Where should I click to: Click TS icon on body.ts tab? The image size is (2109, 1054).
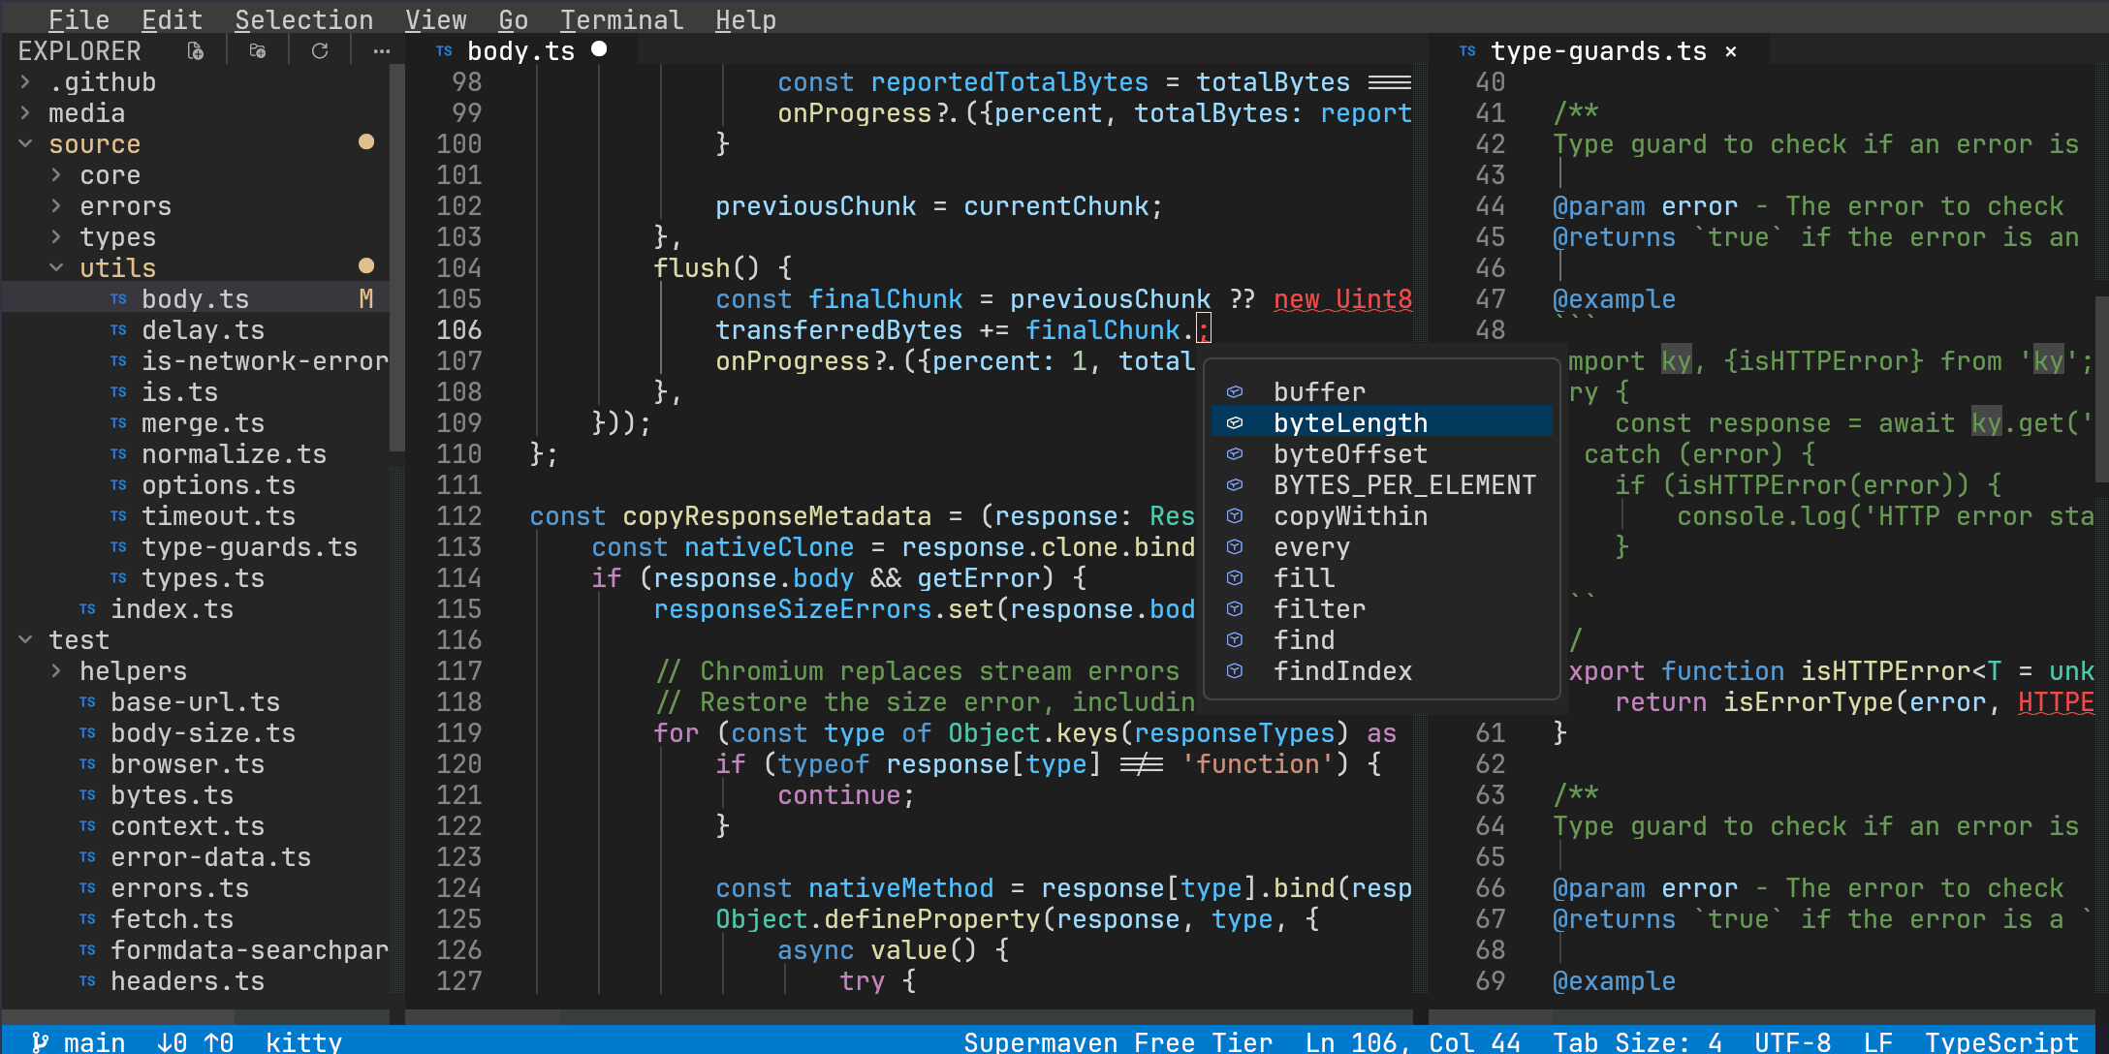(444, 51)
